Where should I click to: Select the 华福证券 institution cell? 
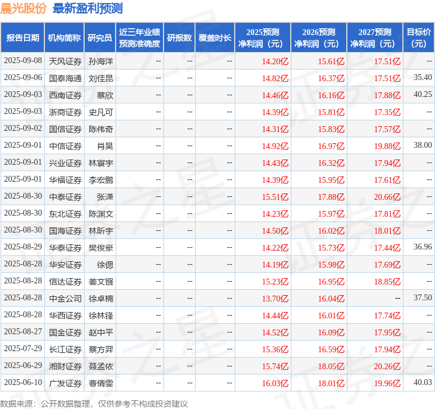(x=65, y=180)
